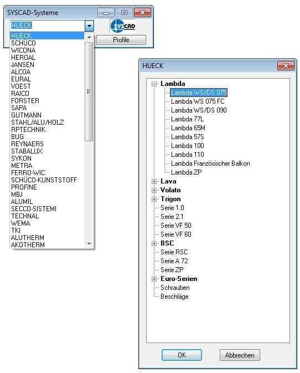Pick GUTMANN in the list
This screenshot has width=300, height=373.
click(x=26, y=115)
